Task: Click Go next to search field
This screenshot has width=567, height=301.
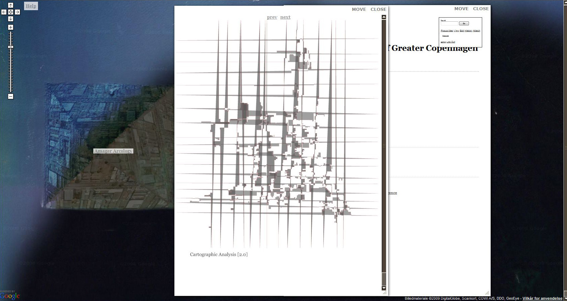Action: [x=464, y=23]
